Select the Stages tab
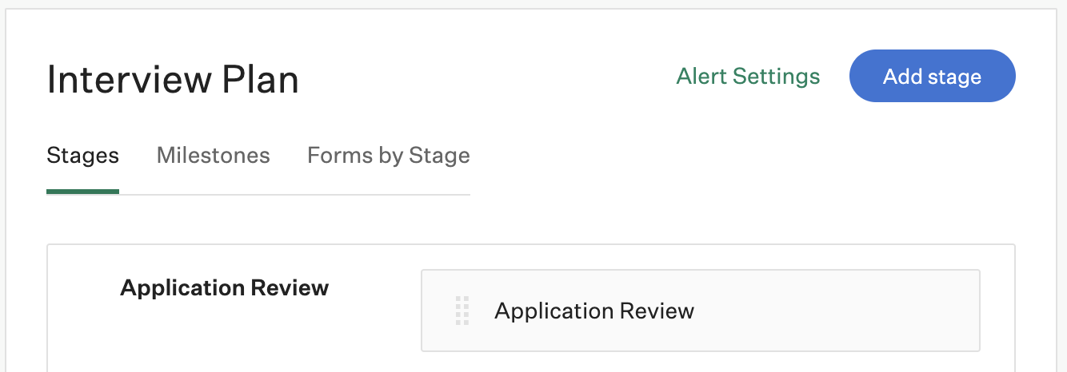The width and height of the screenshot is (1067, 372). [x=83, y=155]
